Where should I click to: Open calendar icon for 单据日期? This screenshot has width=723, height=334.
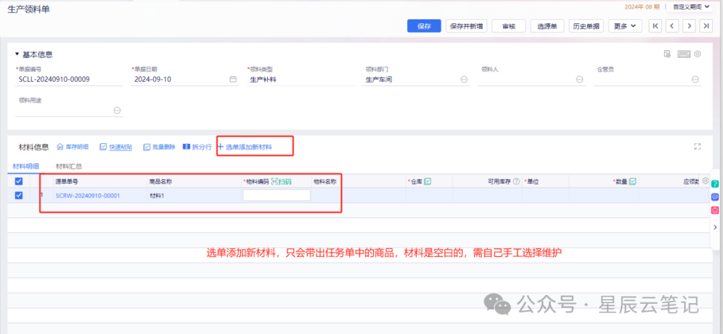[233, 80]
